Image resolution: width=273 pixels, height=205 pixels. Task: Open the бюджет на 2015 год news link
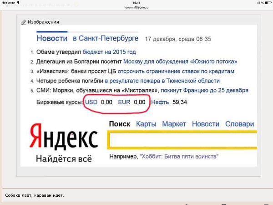(x=112, y=52)
